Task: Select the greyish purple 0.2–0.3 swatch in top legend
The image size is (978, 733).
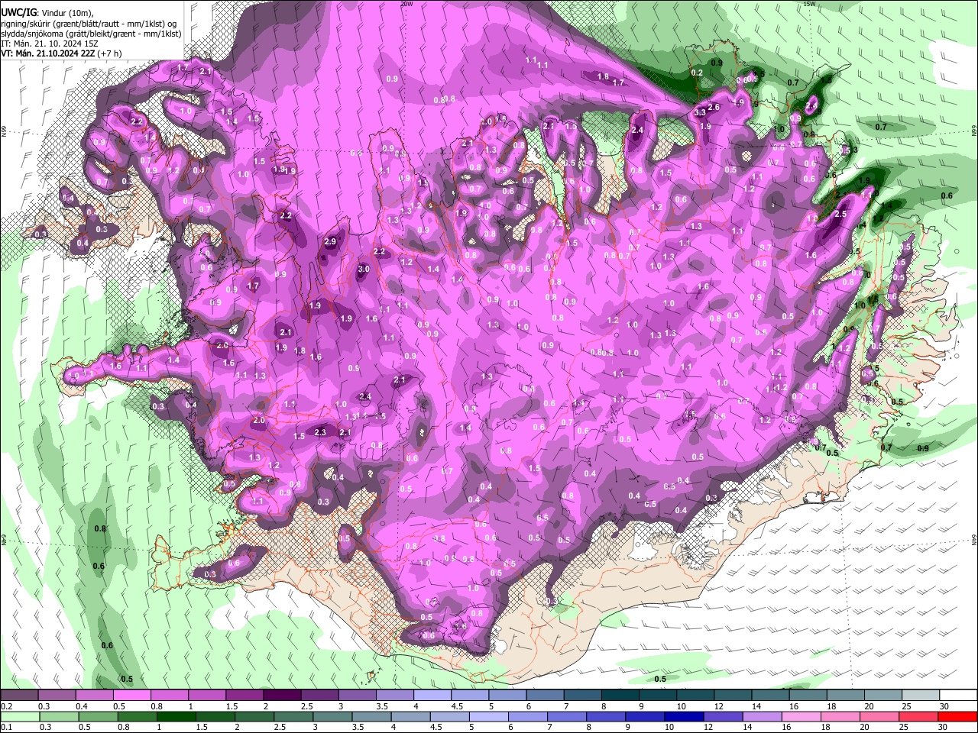Action: click(x=19, y=696)
